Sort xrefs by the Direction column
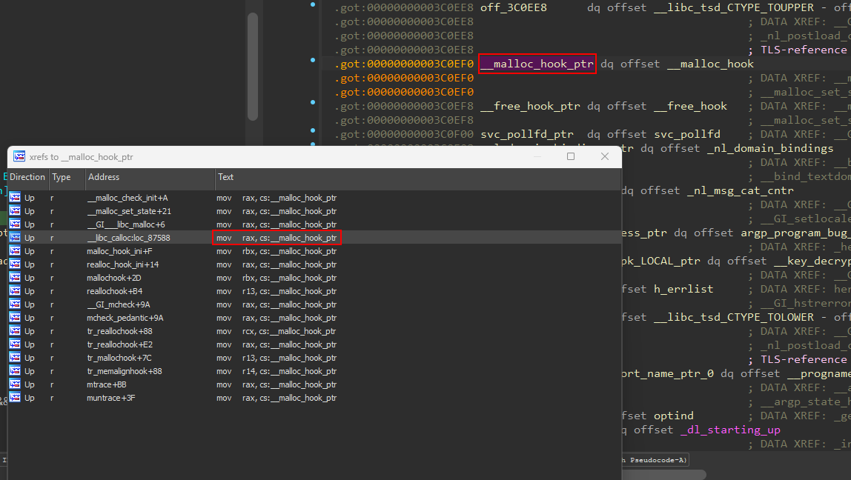The image size is (851, 480). pos(27,177)
